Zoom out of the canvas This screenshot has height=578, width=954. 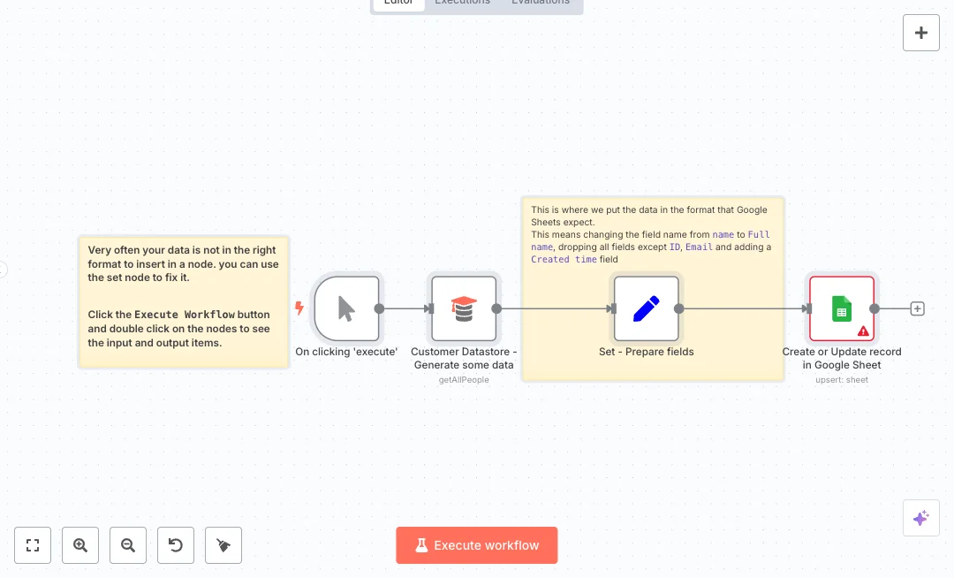pyautogui.click(x=128, y=545)
